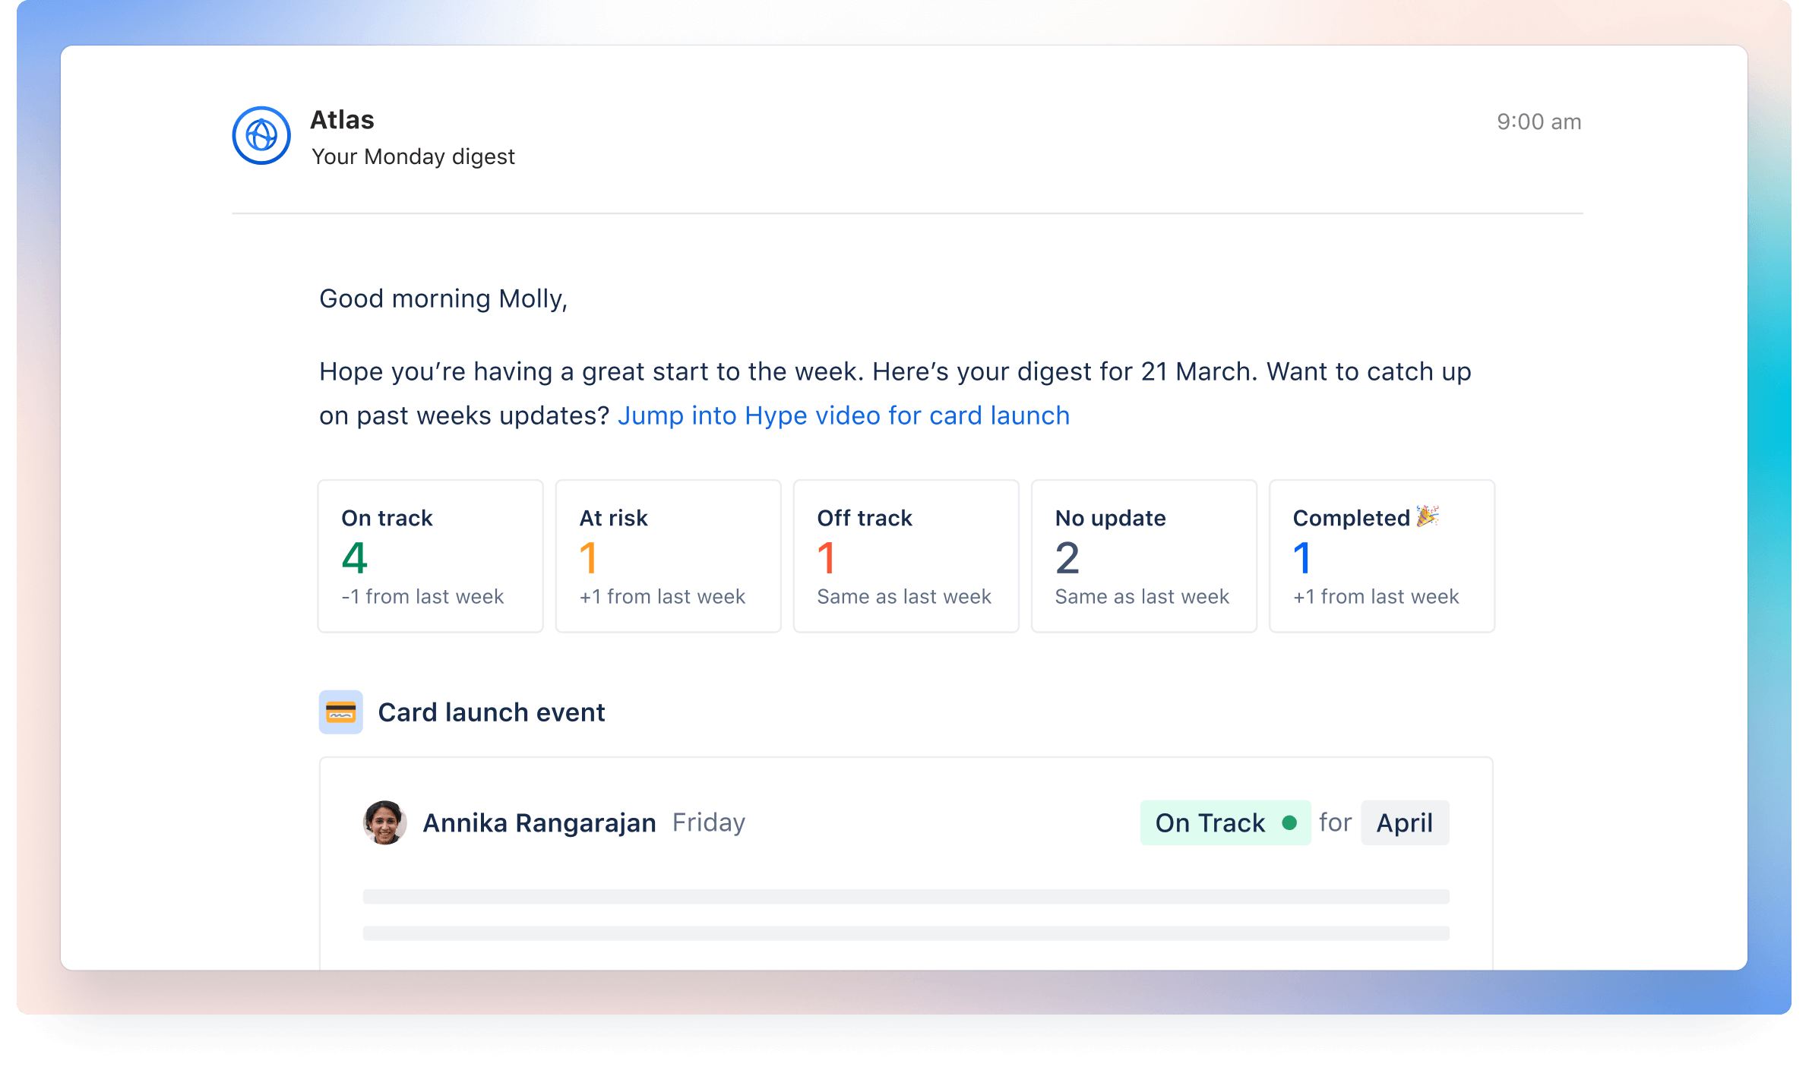Viewport: 1809px width, 1070px height.
Task: Click the blue 1 under Completed
Action: pyautogui.click(x=1304, y=558)
